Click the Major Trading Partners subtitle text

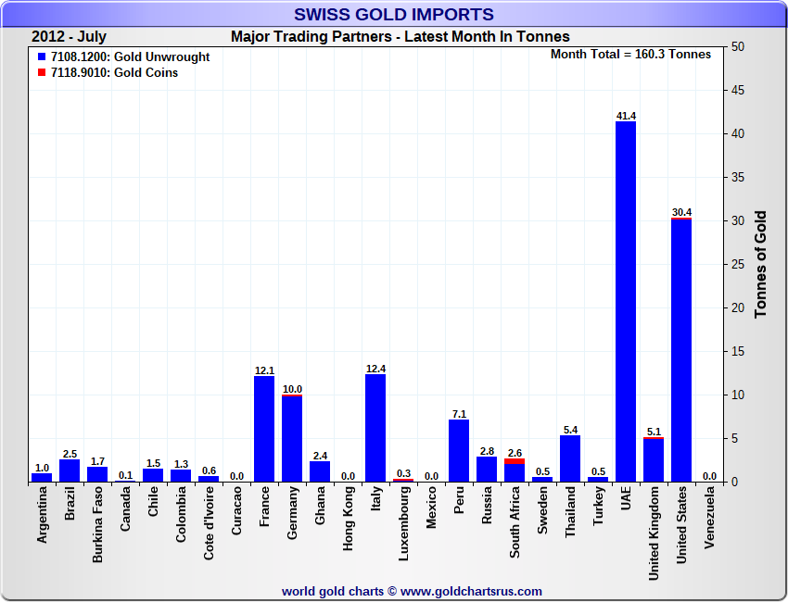tap(400, 37)
